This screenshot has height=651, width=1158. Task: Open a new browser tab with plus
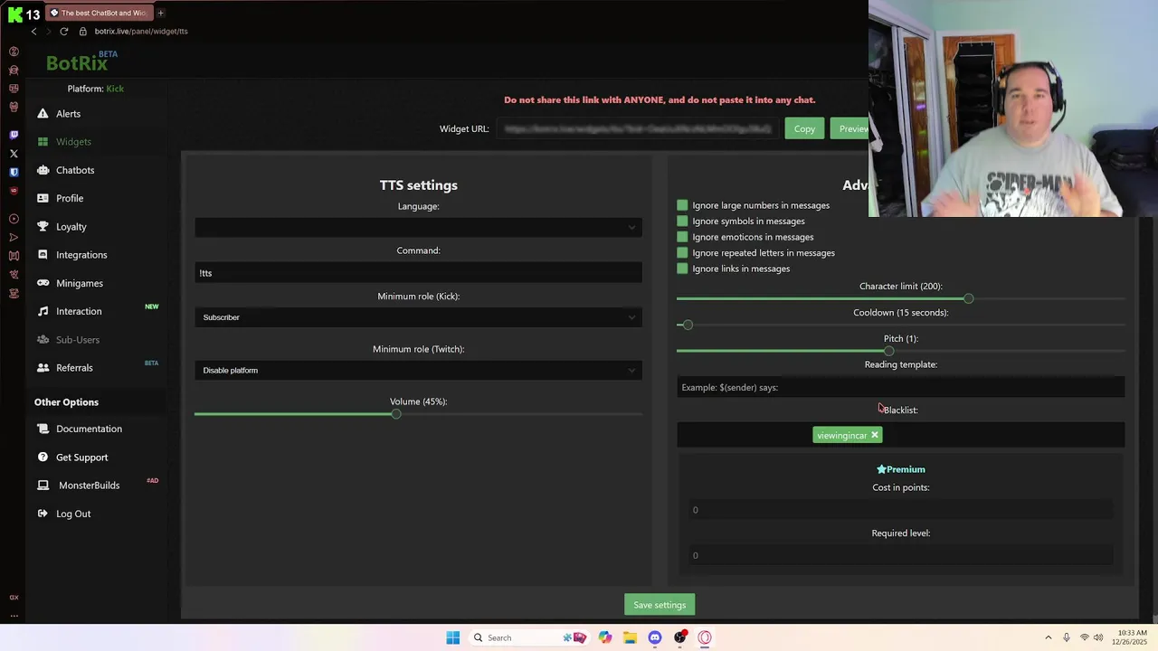pyautogui.click(x=160, y=13)
